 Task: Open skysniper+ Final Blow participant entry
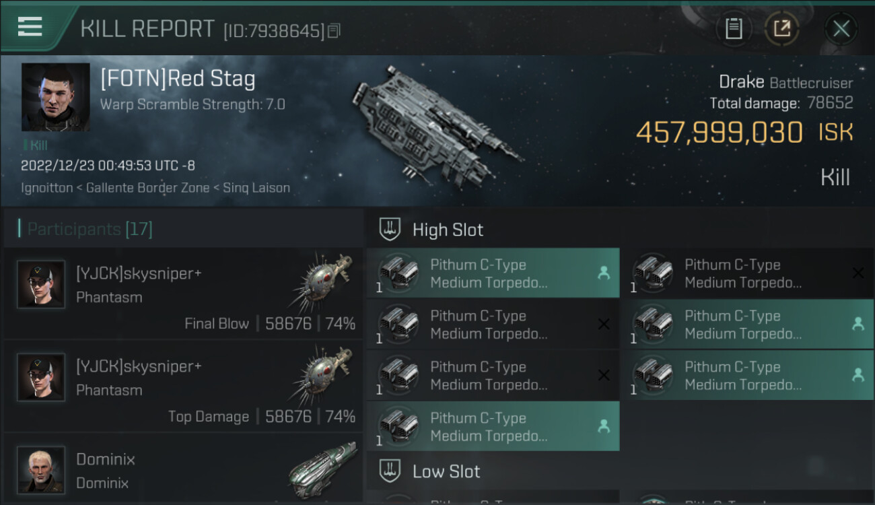click(x=183, y=294)
